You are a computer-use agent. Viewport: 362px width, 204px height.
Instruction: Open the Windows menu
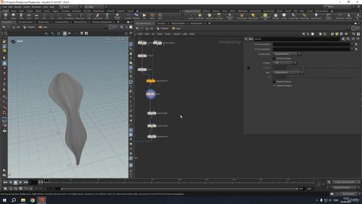click(36, 7)
